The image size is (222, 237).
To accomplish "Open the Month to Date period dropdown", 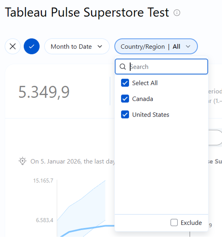I will (x=76, y=46).
